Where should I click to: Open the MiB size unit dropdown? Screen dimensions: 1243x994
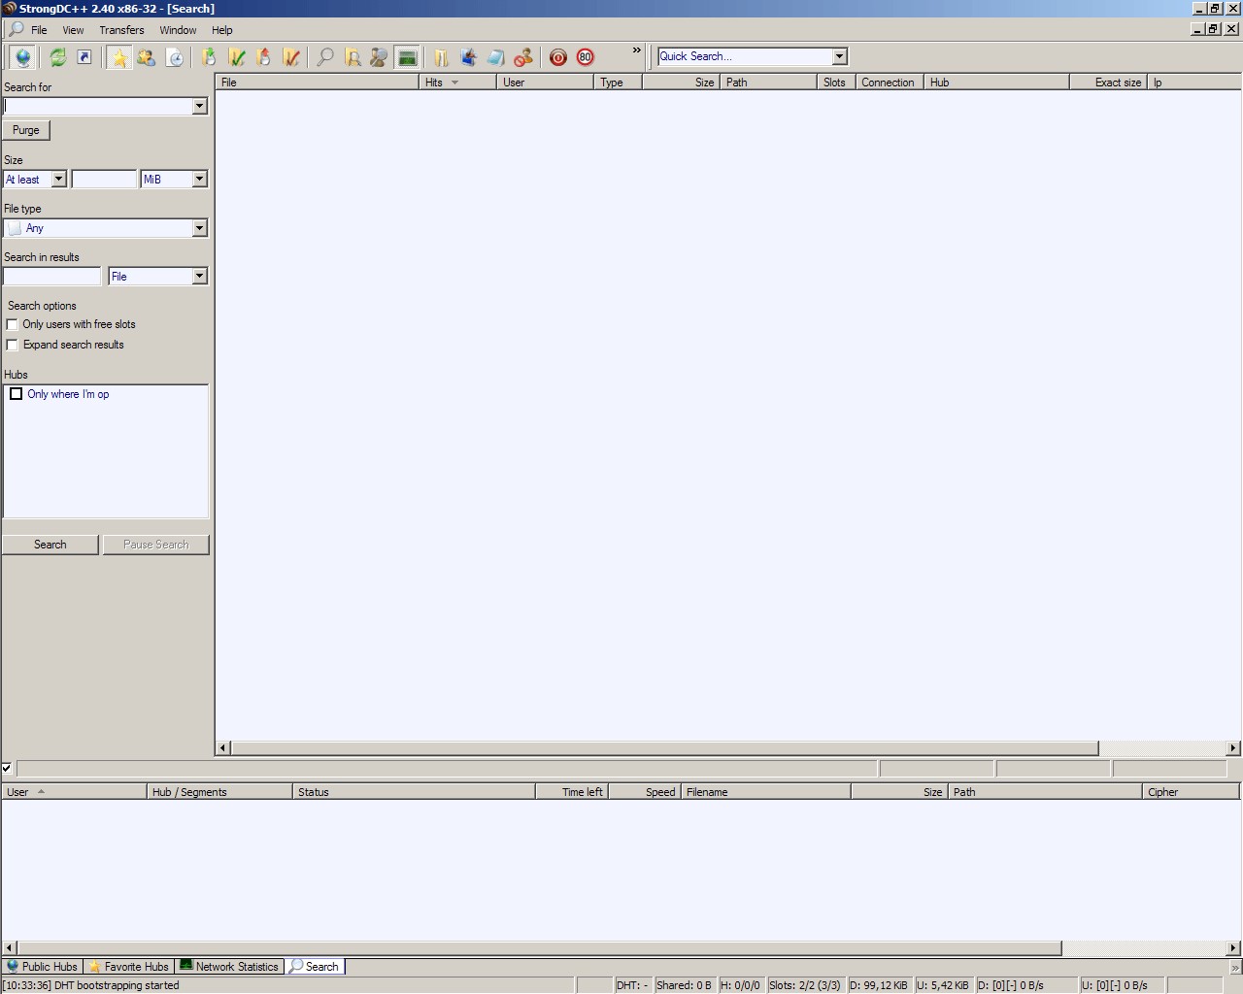[199, 179]
